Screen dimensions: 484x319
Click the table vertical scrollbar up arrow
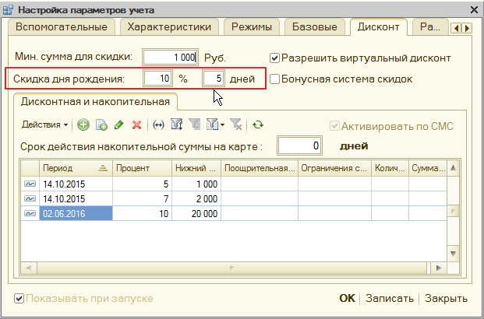[x=453, y=168]
